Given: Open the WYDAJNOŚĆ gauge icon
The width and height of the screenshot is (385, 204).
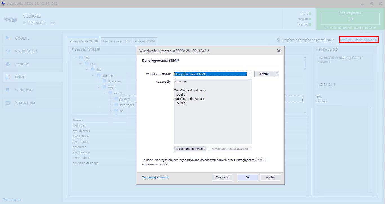Looking at the screenshot, I should pyautogui.click(x=8, y=51).
